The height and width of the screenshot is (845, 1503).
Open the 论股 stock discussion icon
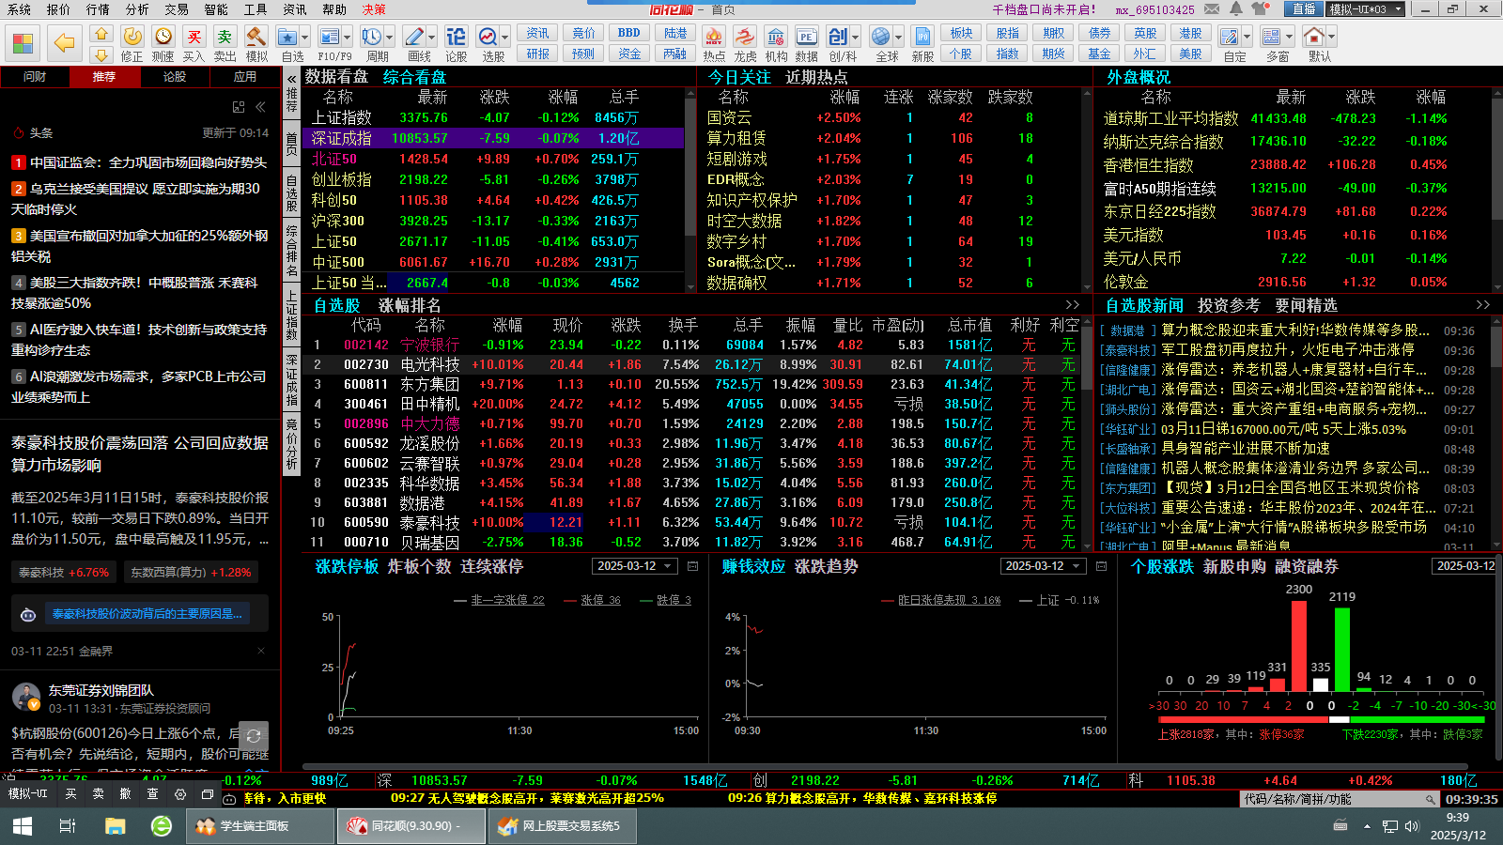click(x=457, y=43)
